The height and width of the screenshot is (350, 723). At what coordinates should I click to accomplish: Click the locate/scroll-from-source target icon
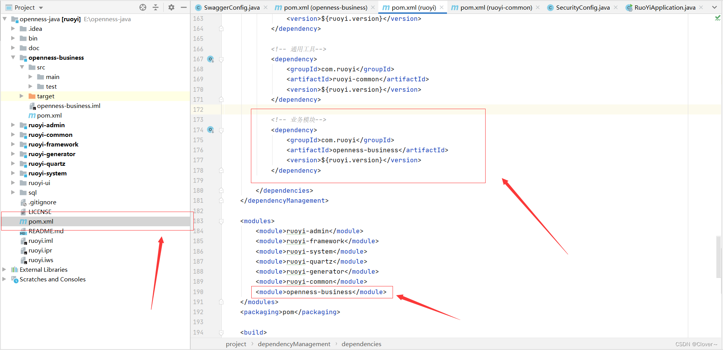143,7
